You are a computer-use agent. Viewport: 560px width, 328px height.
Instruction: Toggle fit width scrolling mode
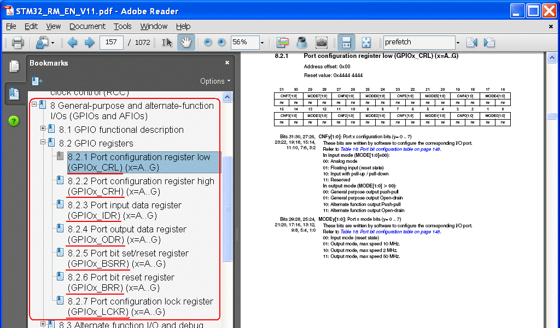point(346,43)
